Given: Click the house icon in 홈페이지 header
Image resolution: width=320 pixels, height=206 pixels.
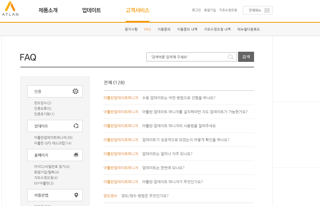Looking at the screenshot, I should (76, 155).
